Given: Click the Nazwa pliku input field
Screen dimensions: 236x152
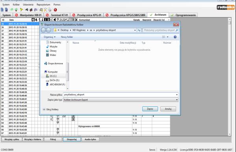Looking at the screenshot, I should click(119, 95).
